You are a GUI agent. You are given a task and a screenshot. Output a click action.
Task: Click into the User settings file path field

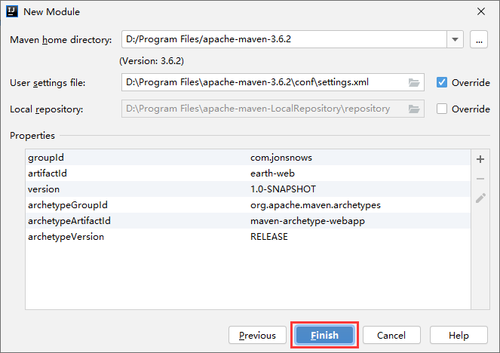pyautogui.click(x=264, y=82)
